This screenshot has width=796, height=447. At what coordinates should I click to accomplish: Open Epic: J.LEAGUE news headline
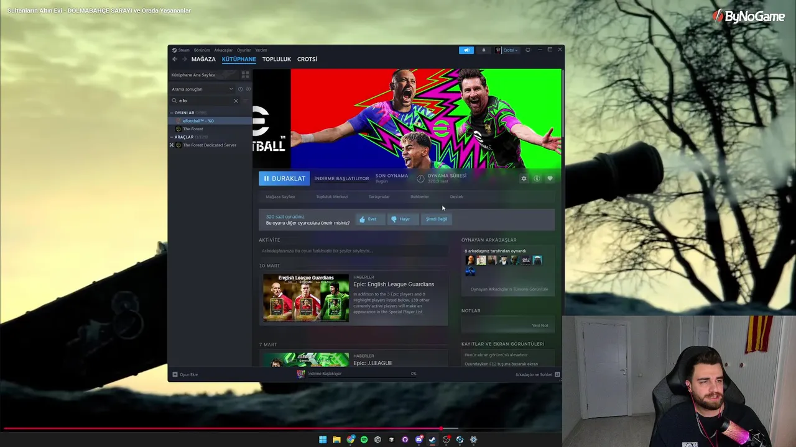pyautogui.click(x=373, y=363)
